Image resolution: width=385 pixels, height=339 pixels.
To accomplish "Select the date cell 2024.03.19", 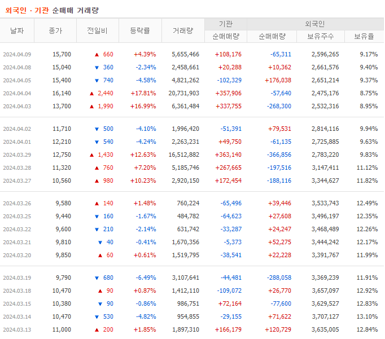I will [x=17, y=278].
